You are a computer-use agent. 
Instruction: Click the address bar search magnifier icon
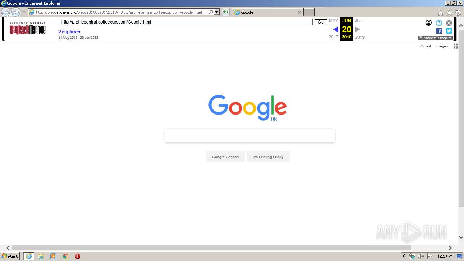[x=211, y=12]
